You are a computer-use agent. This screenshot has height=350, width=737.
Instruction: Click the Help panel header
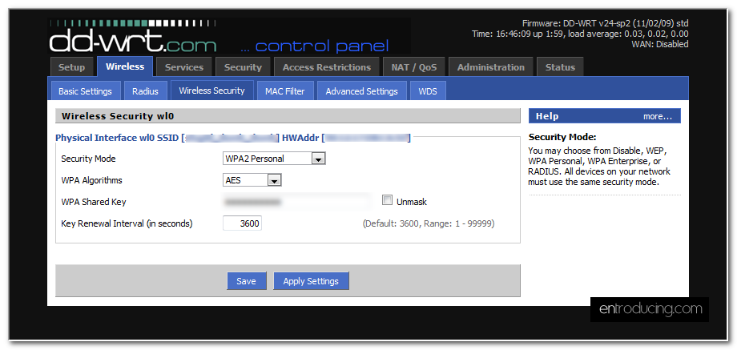605,116
